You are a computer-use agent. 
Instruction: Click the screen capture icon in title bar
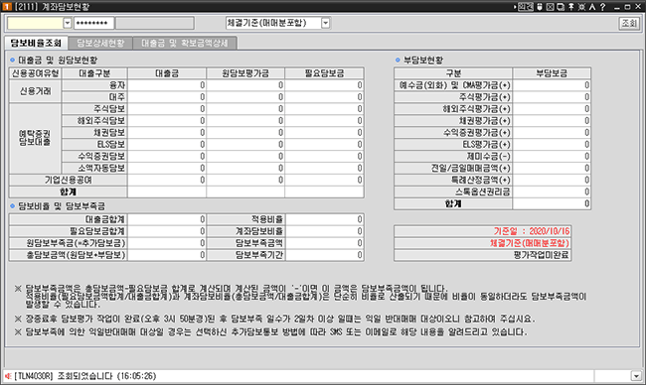coord(561,7)
